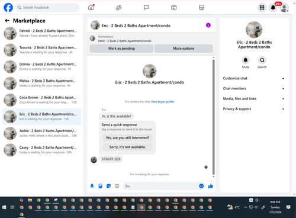Click the listing thumbnail in chat header

tap(95, 25)
